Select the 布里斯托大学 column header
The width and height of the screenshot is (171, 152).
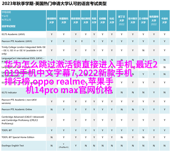tap(64, 20)
